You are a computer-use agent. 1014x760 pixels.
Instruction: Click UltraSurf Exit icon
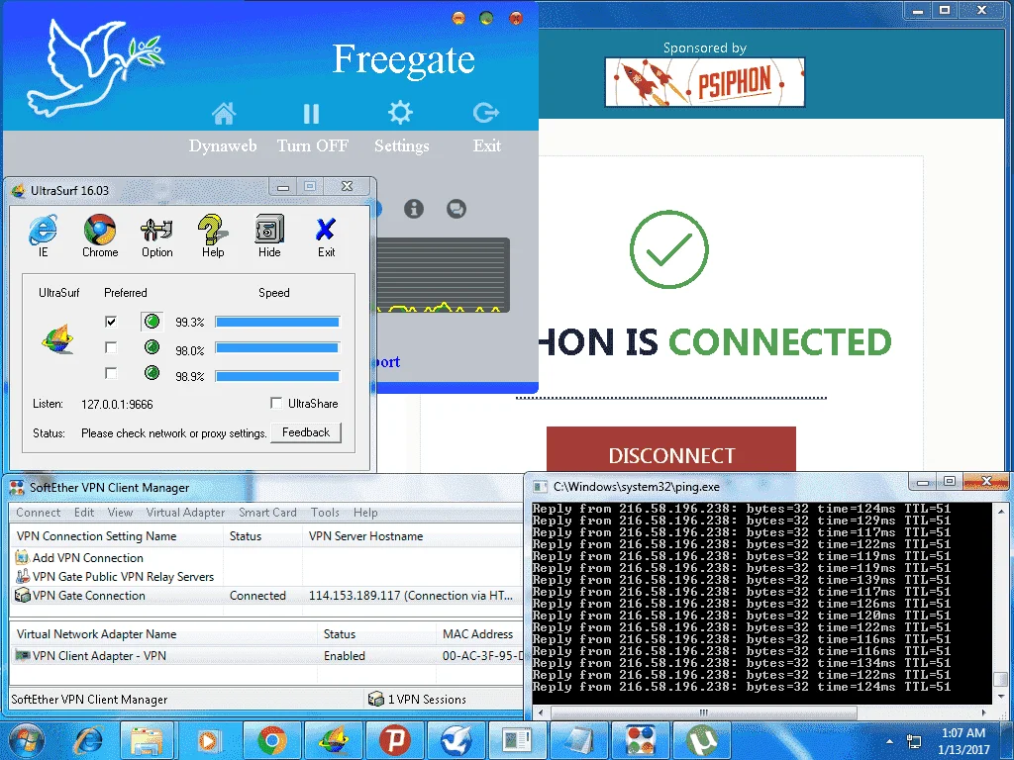[x=326, y=236]
